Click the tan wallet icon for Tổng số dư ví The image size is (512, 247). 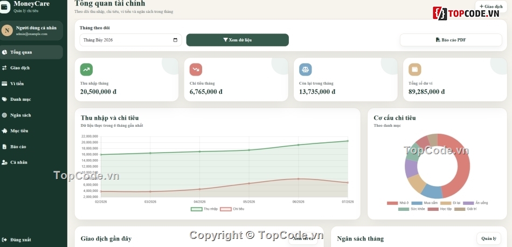[x=414, y=70]
